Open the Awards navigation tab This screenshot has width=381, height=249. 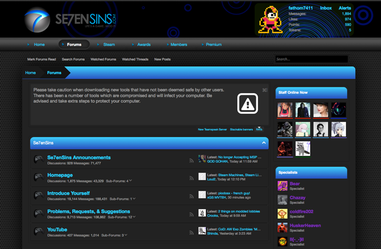point(144,45)
